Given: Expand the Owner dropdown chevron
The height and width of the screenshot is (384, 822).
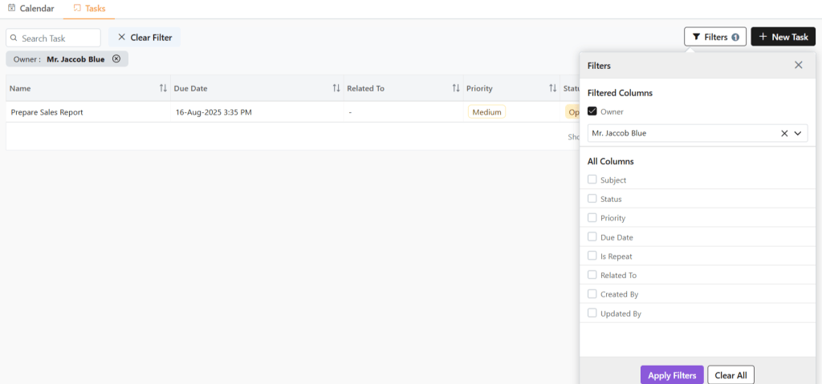Looking at the screenshot, I should (798, 134).
